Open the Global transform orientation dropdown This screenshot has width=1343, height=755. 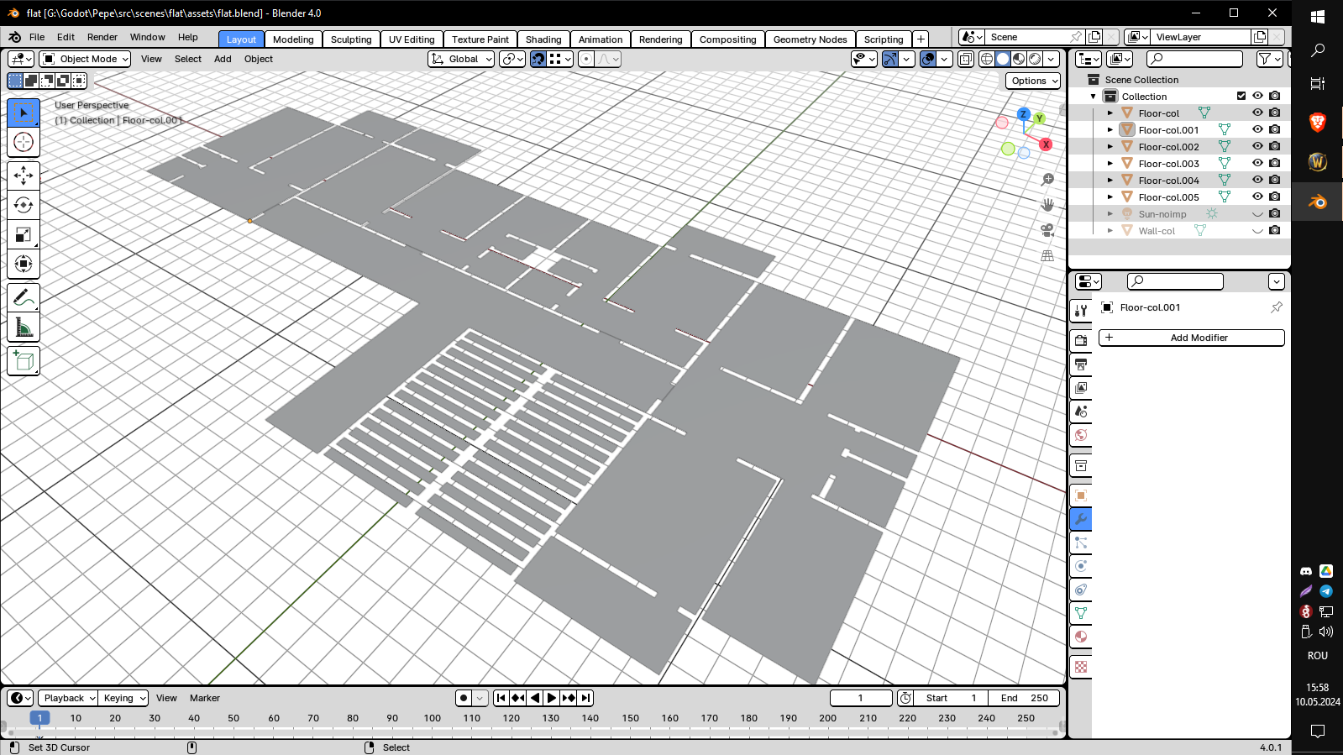point(461,59)
